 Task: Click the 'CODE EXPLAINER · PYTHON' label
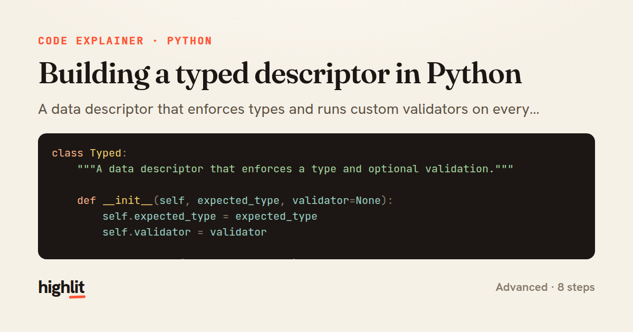[x=125, y=41]
